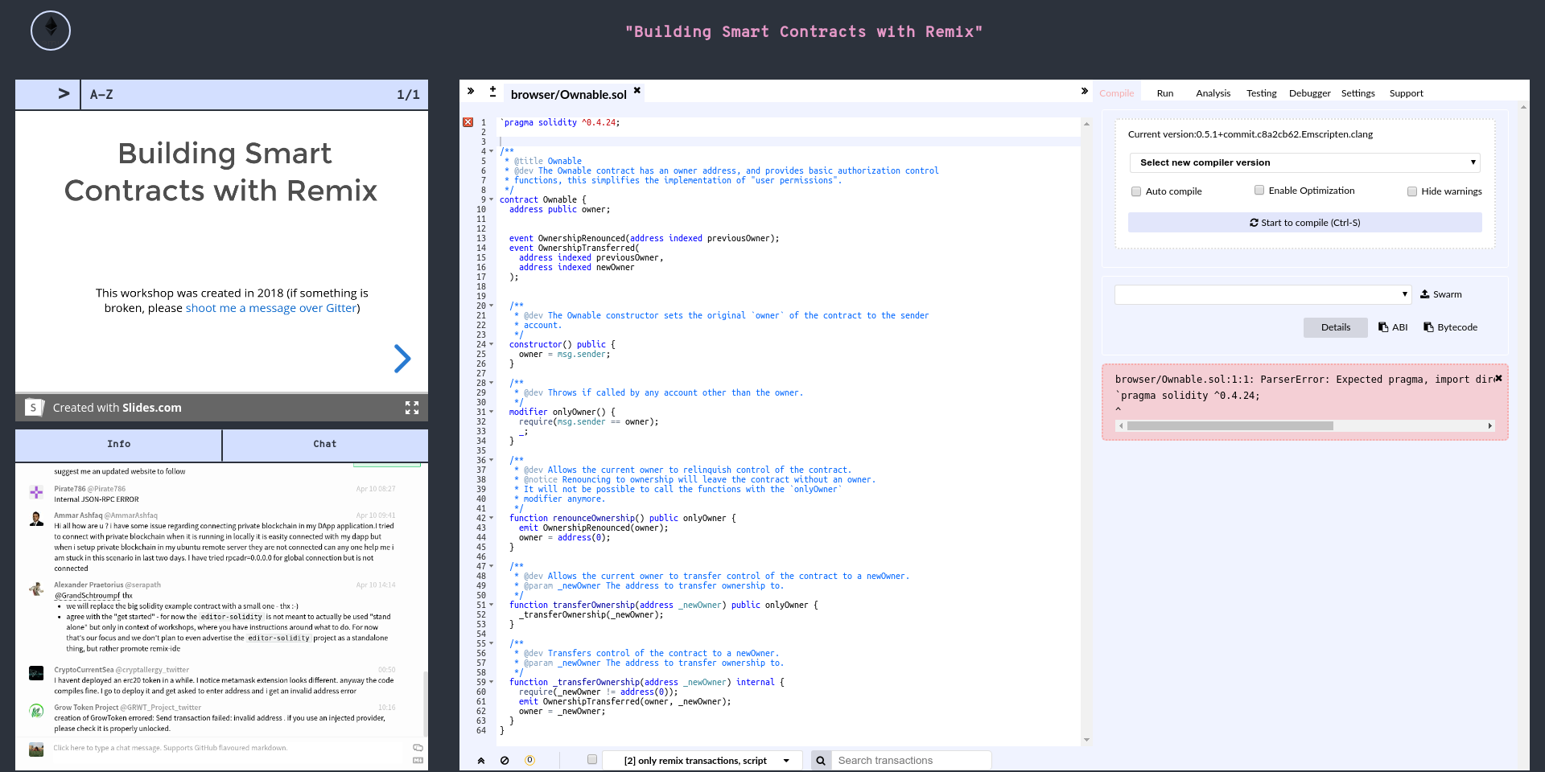Click the editor scrollbar down arrow
The image size is (1545, 772).
tap(1086, 740)
